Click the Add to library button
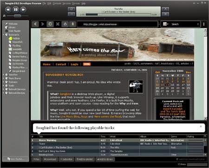 [x=105, y=159]
